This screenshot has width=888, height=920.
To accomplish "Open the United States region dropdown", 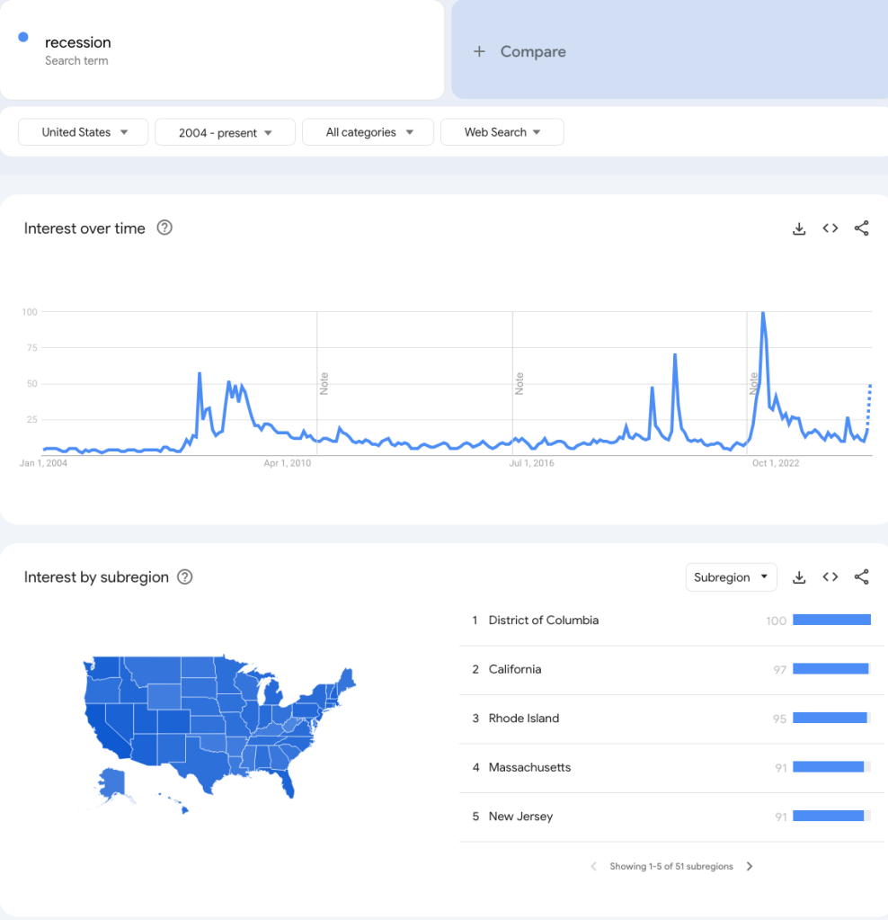I will (x=84, y=132).
